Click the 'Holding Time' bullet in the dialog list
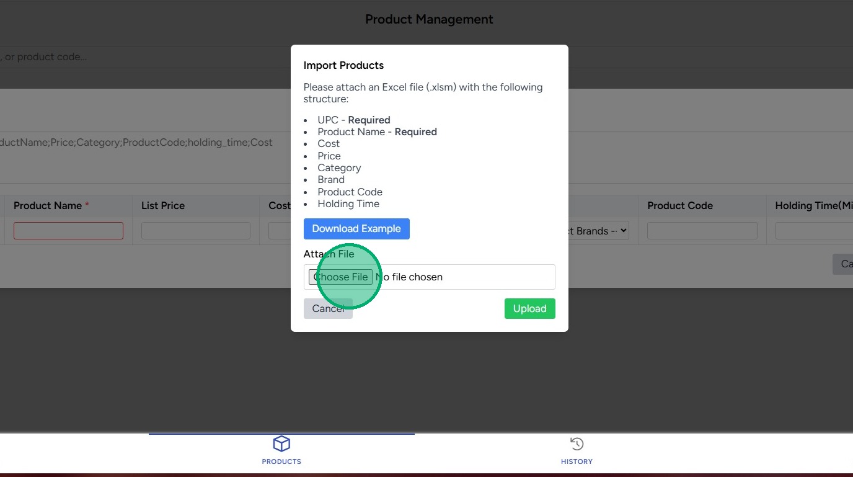 click(x=348, y=203)
